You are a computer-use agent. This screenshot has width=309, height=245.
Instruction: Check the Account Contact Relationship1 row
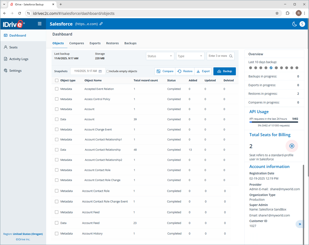pos(57,140)
